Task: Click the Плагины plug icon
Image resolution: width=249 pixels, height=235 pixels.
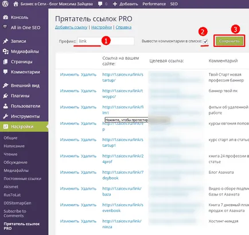Action: click(6, 96)
